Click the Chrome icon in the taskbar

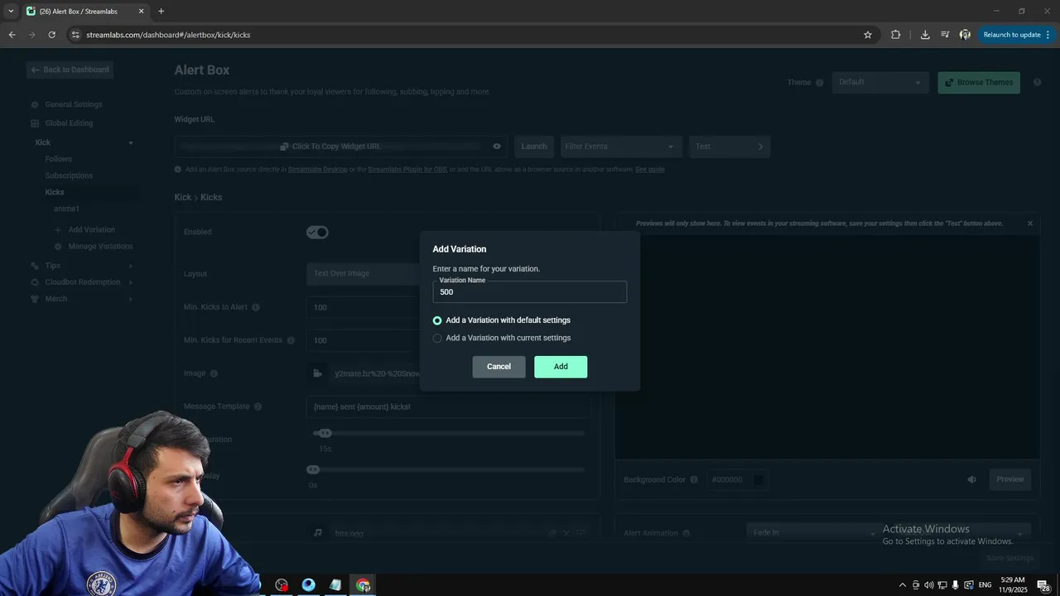point(363,585)
